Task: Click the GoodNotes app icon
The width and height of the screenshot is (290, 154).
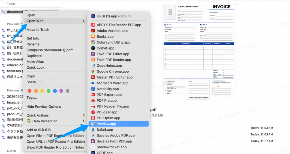Action: 93,66
